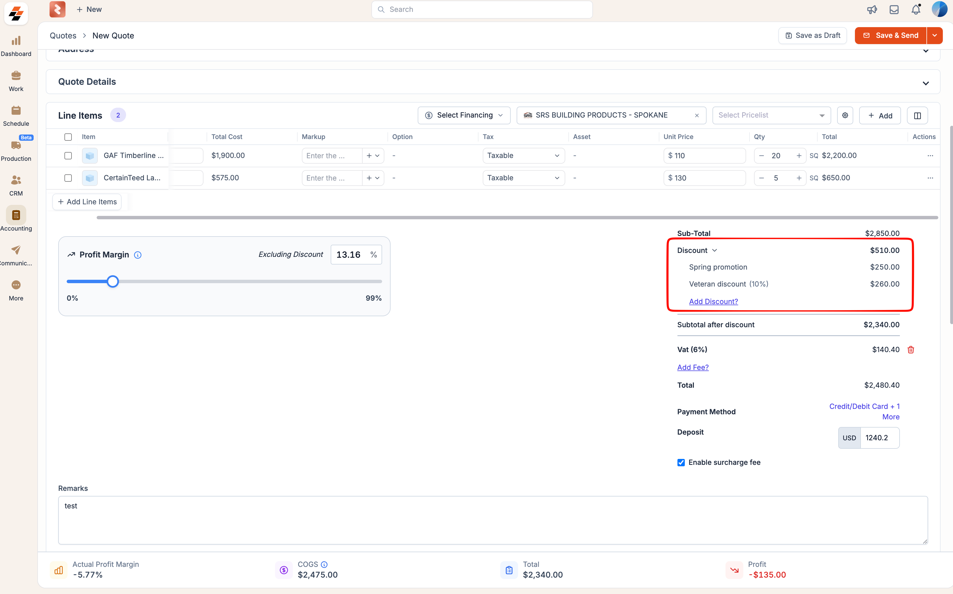This screenshot has height=594, width=953.
Task: Open actions menu for GAF Timberline row
Action: pos(930,156)
